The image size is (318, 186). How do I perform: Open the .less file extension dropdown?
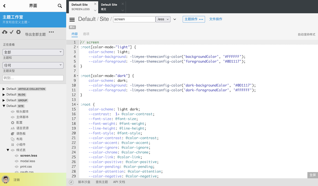coord(163,19)
